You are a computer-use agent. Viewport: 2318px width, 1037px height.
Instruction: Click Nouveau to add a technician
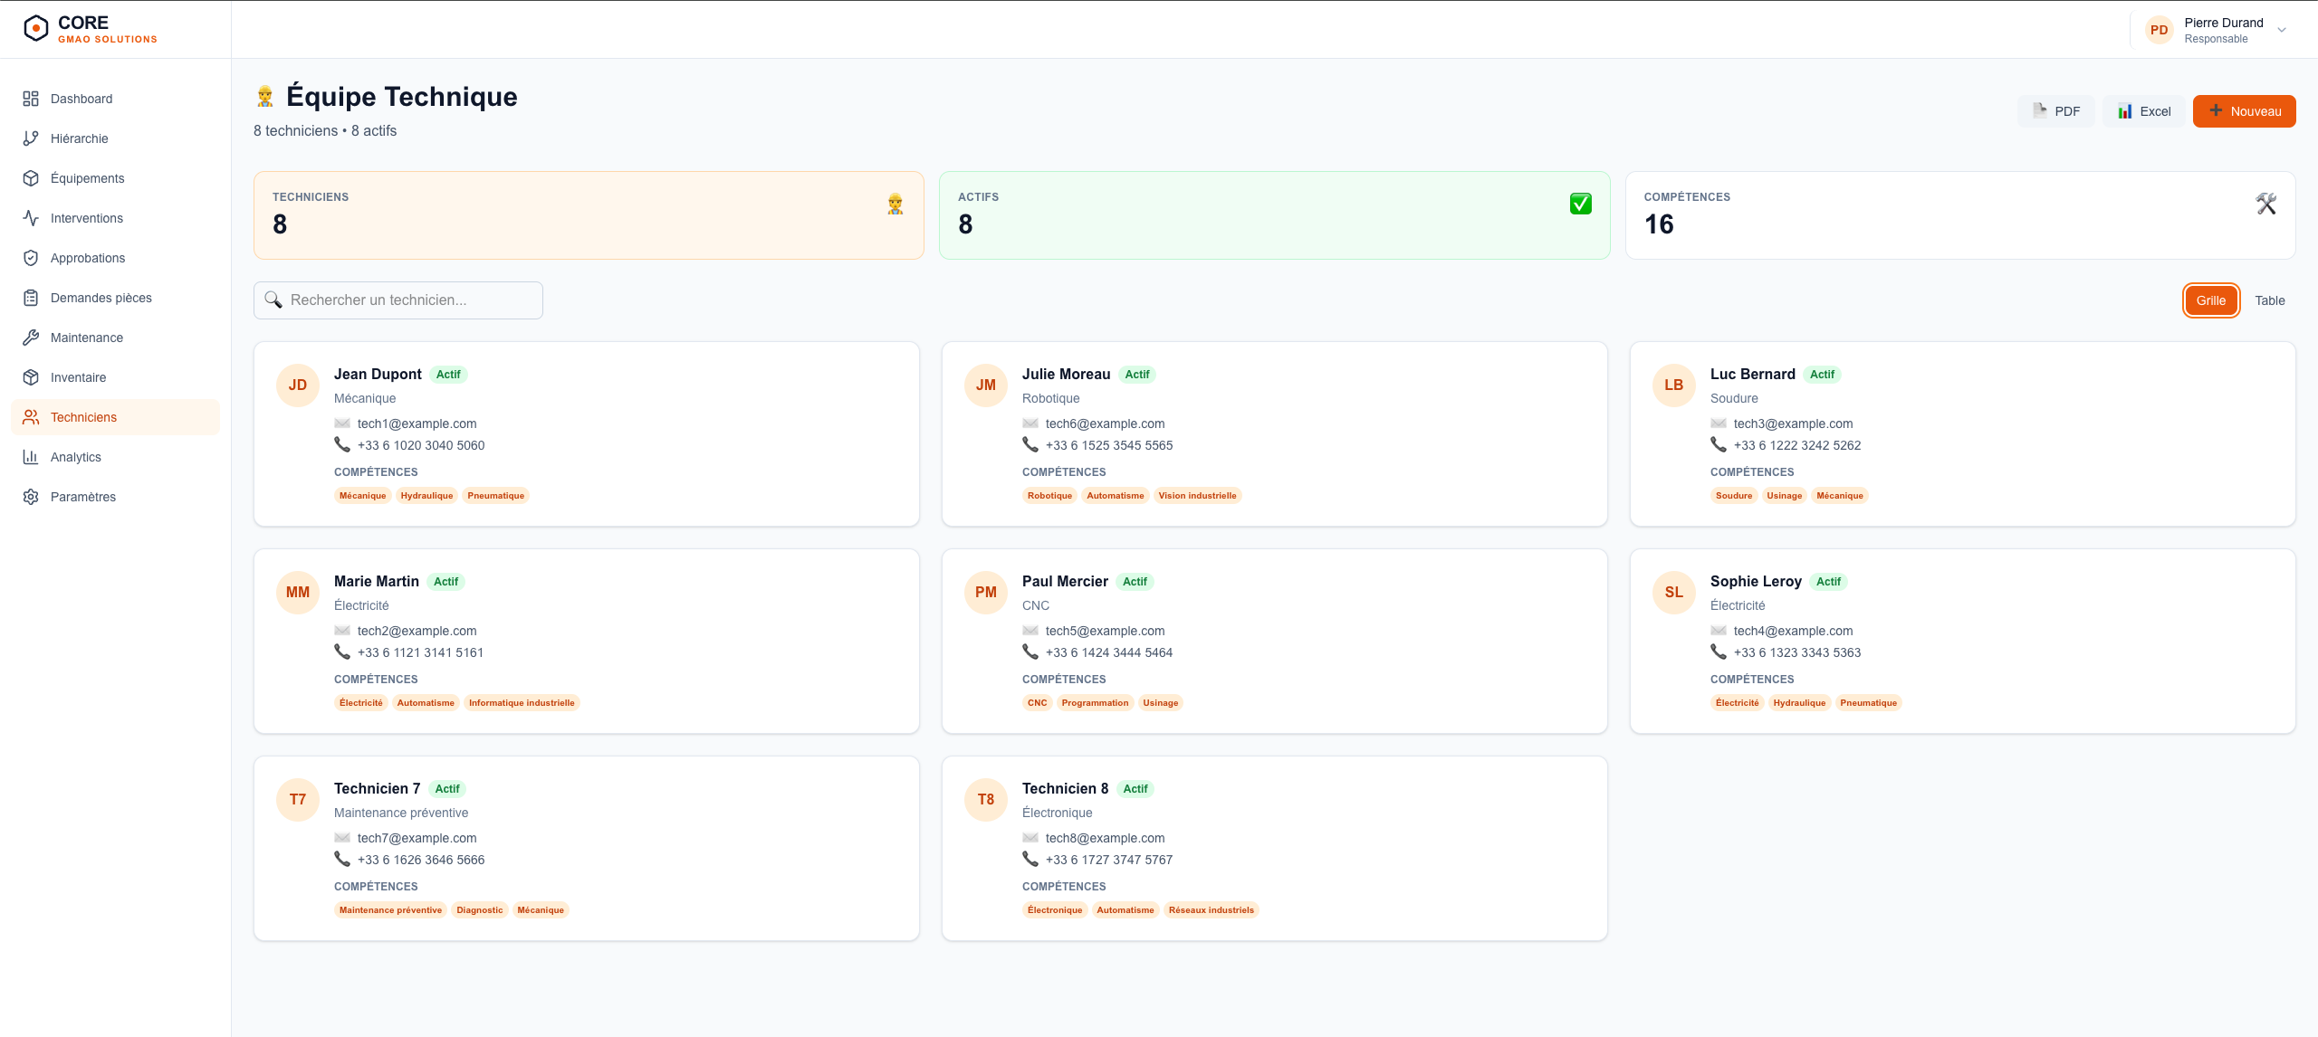[x=2245, y=111]
